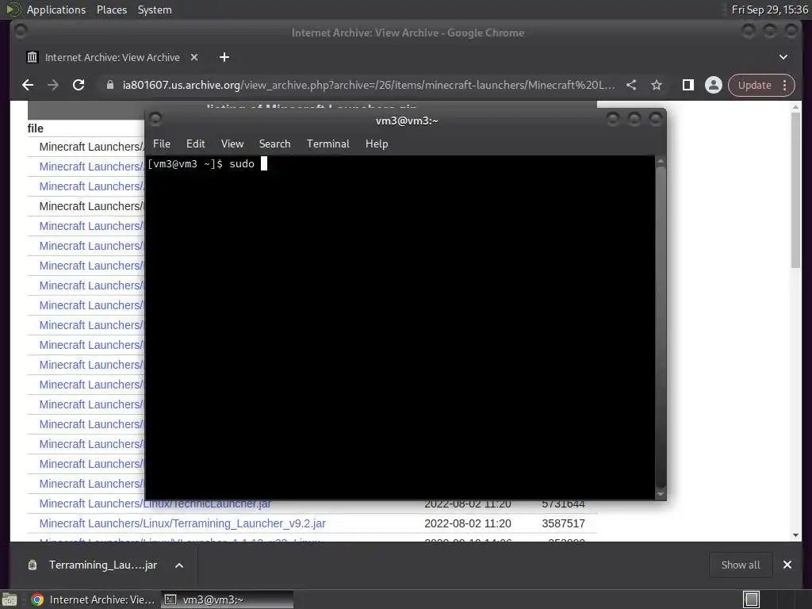Click the MATE logo icon

pos(13,10)
